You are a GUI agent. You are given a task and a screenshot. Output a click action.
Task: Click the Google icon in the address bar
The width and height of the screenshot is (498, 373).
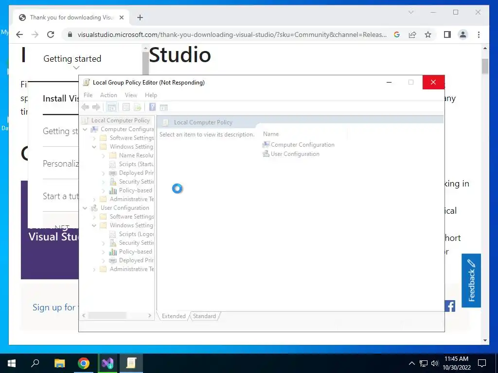397,34
